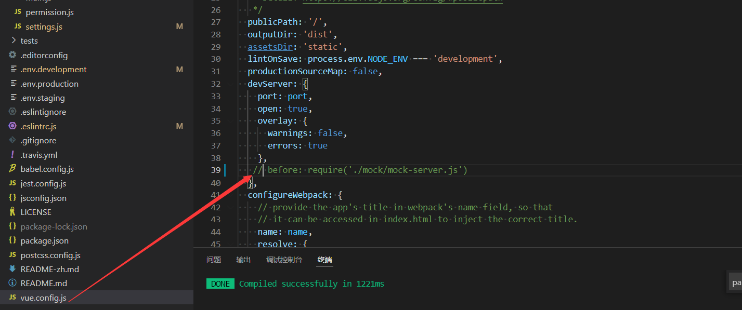Click the braces icon beside package-lock.json
This screenshot has height=310, width=742.
tap(12, 226)
